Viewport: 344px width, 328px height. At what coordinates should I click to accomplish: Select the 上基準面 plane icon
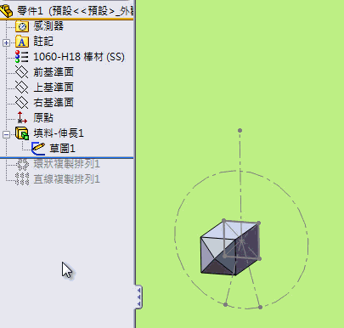[22, 88]
